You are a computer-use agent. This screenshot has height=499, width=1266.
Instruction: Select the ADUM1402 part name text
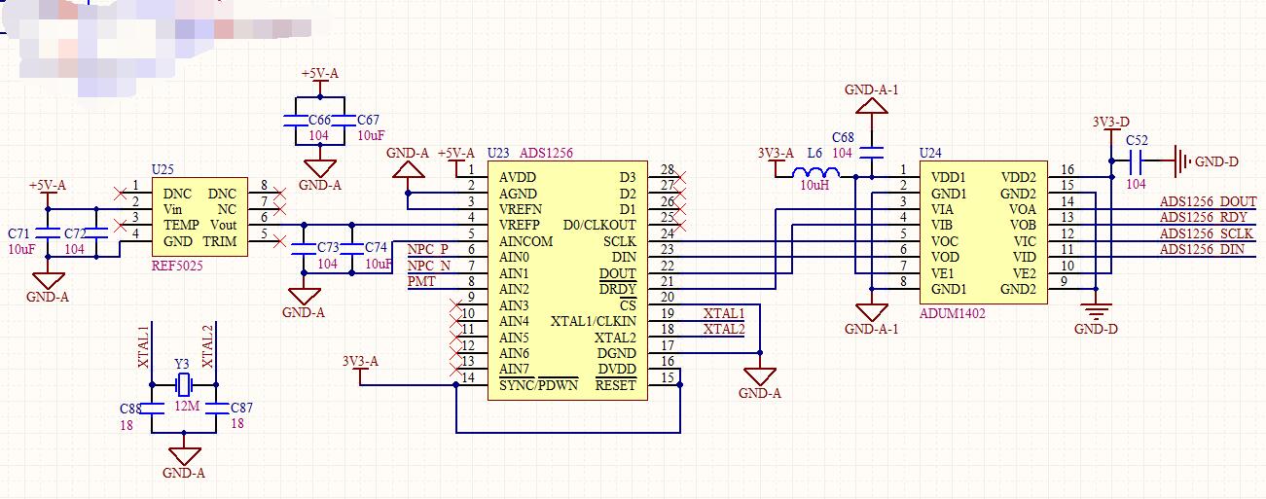951,313
